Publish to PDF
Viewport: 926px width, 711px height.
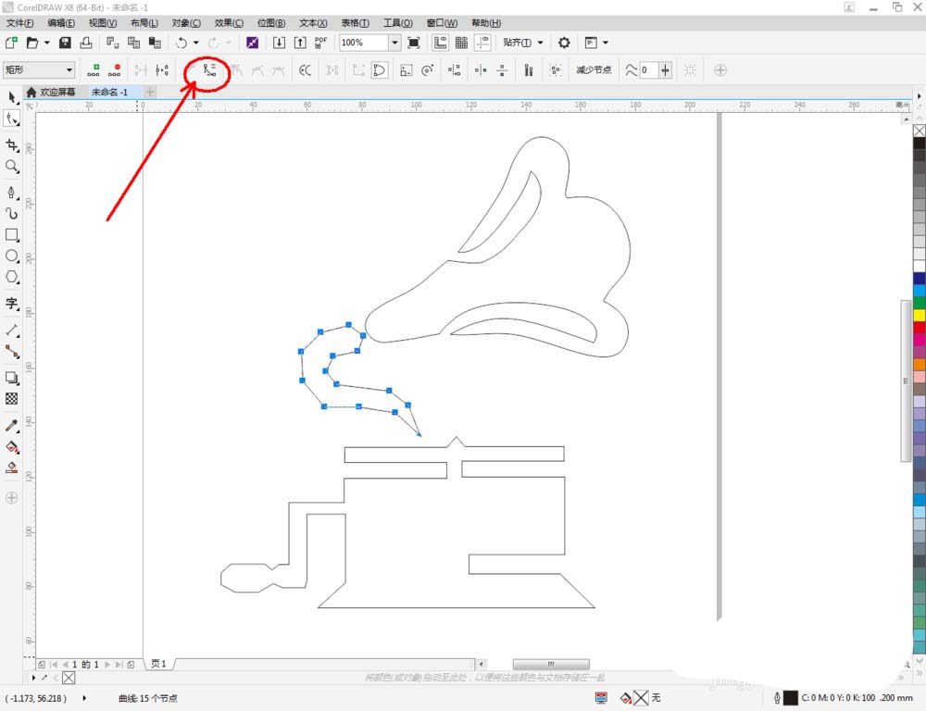320,43
